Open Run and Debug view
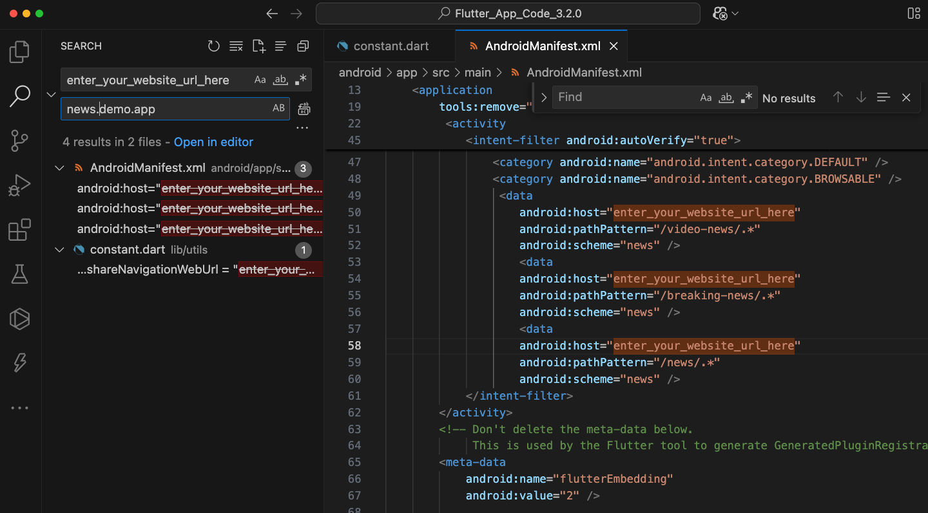The width and height of the screenshot is (928, 513). (x=20, y=185)
